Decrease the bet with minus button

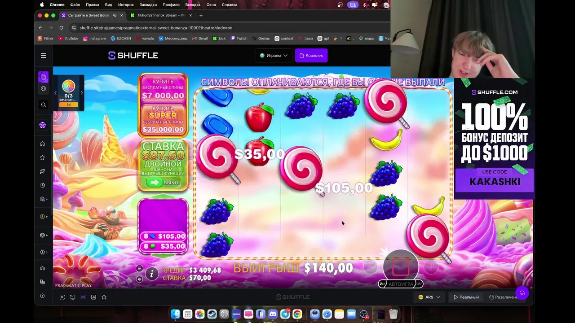click(370, 267)
